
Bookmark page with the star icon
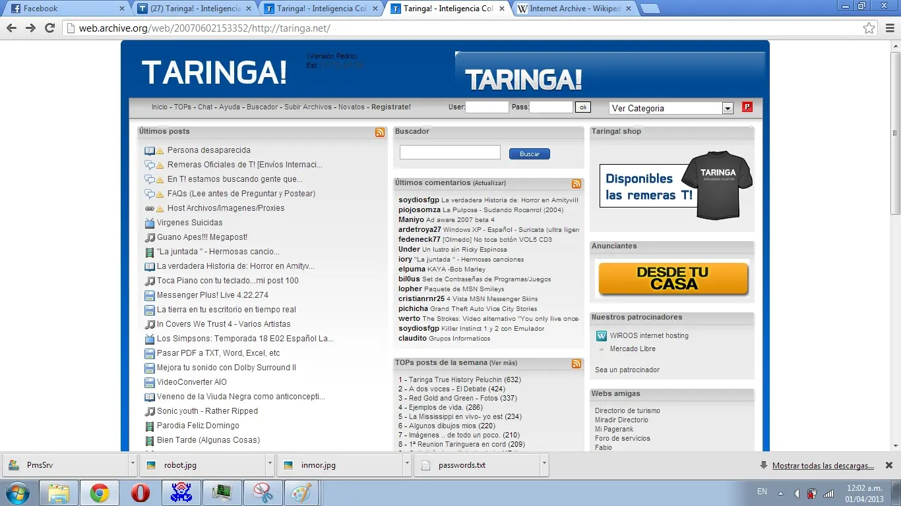(869, 28)
